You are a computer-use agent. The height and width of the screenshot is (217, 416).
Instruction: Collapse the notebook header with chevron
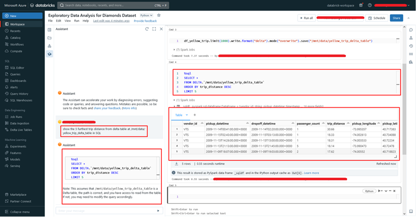click(411, 18)
